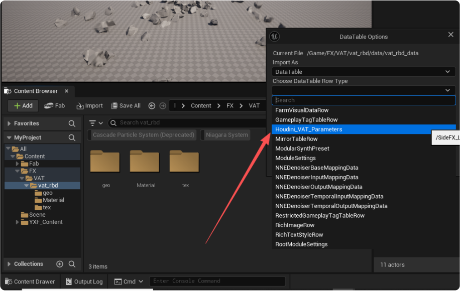Select GameplayTagTableRow from the list
This screenshot has height=291, width=461.
pyautogui.click(x=306, y=120)
